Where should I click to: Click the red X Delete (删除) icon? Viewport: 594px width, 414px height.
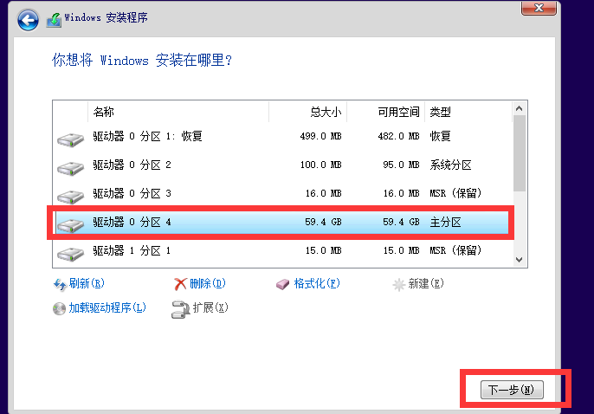pyautogui.click(x=180, y=284)
